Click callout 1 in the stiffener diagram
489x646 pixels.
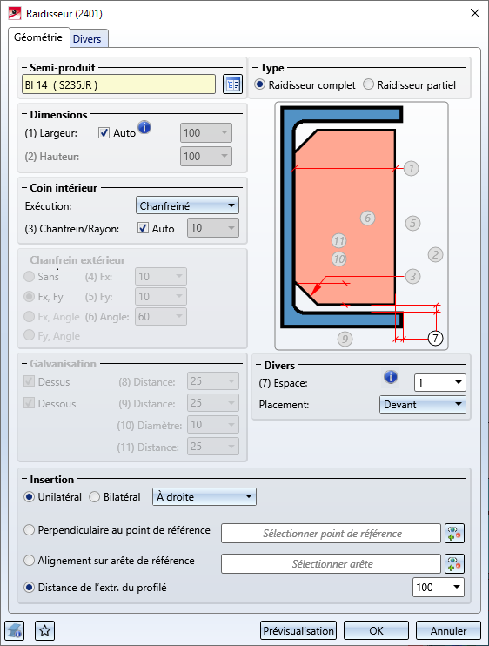pos(411,169)
